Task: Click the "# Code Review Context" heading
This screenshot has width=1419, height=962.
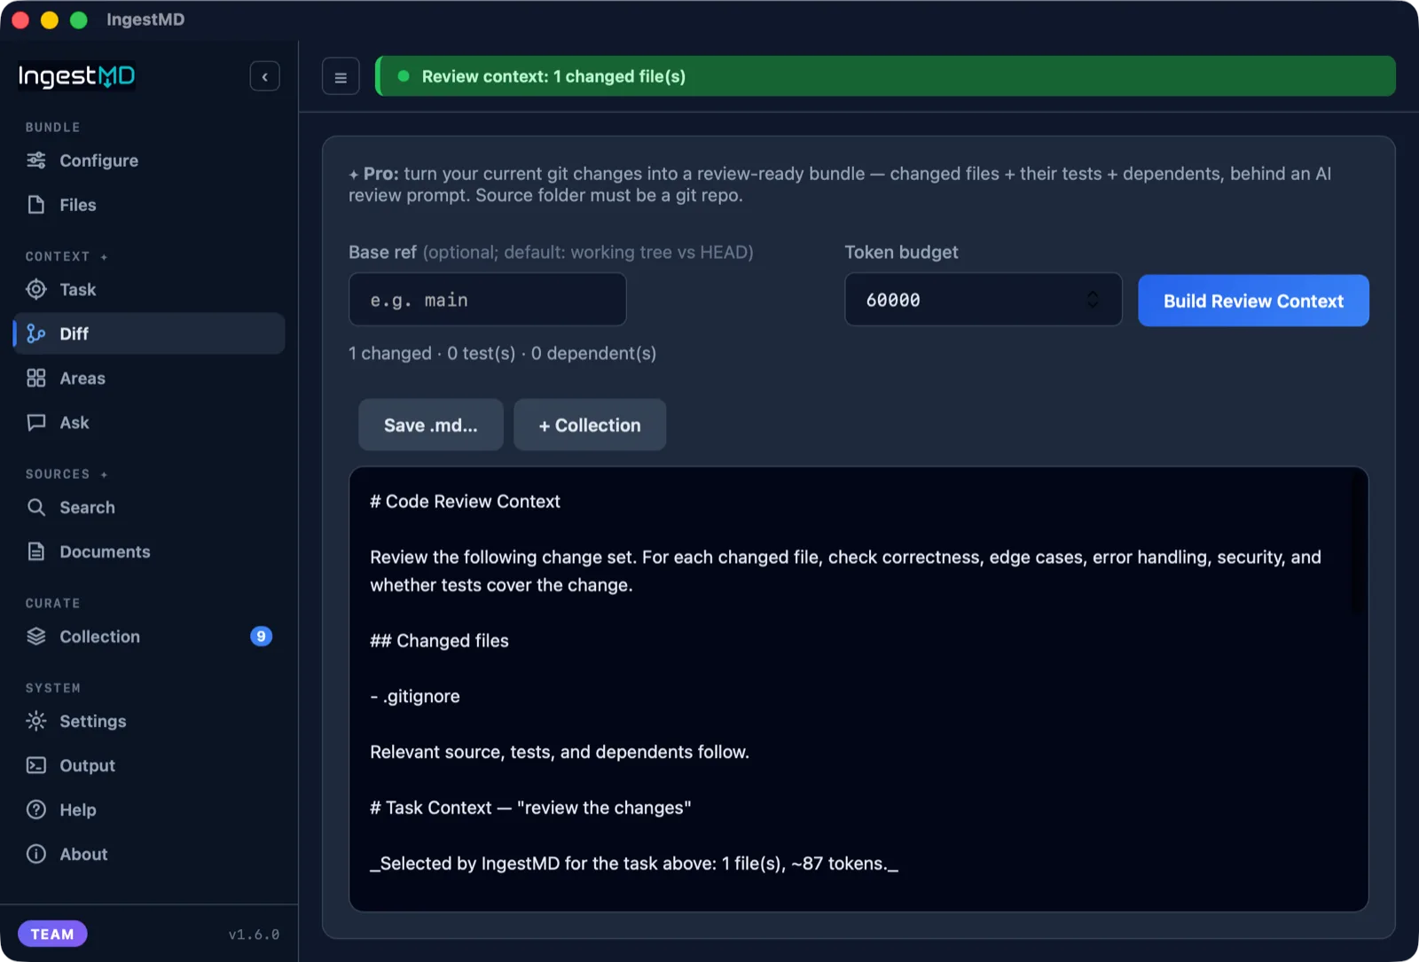Action: coord(465,502)
